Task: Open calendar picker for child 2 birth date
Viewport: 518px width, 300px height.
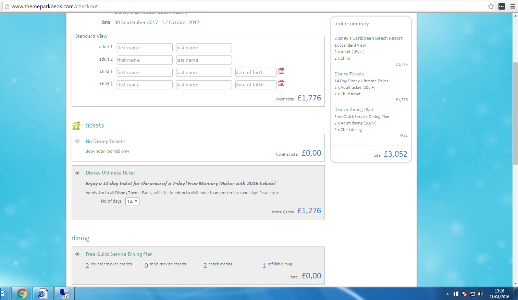Action: coord(281,83)
